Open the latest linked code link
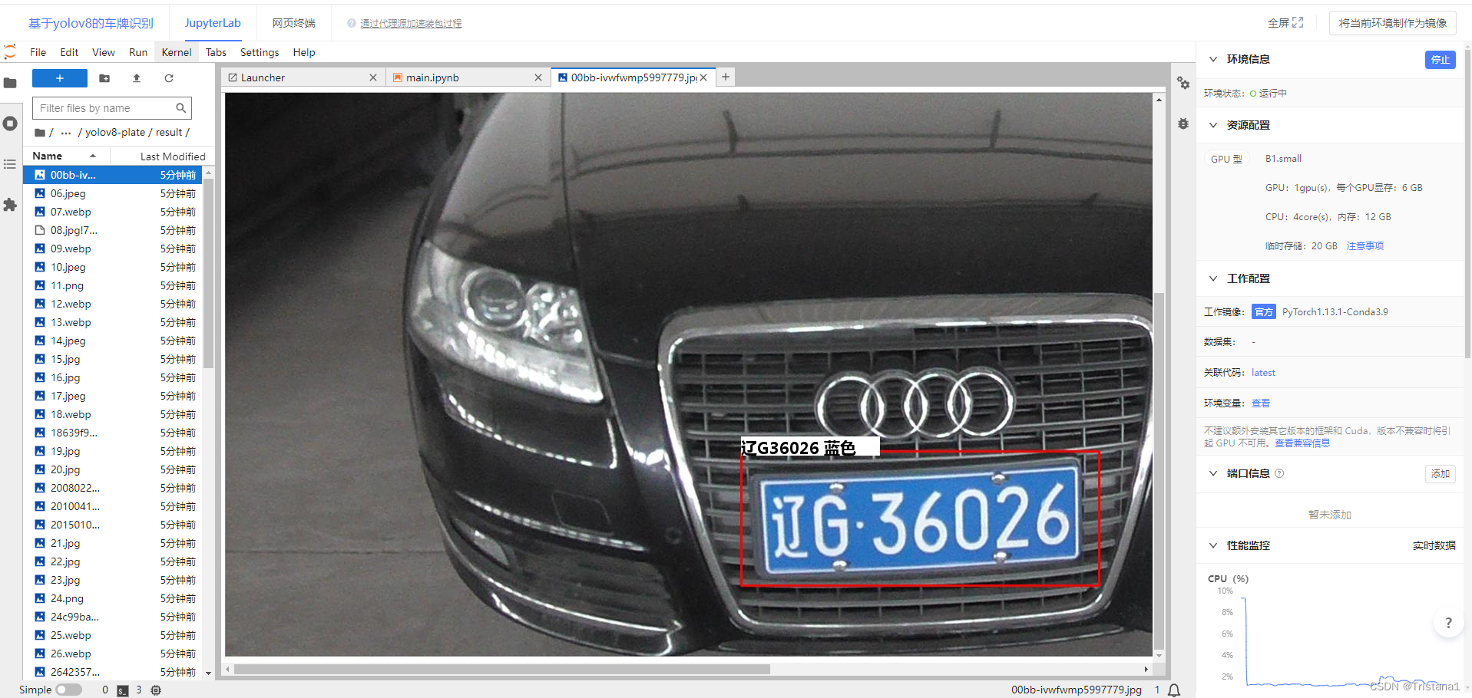 (1263, 373)
